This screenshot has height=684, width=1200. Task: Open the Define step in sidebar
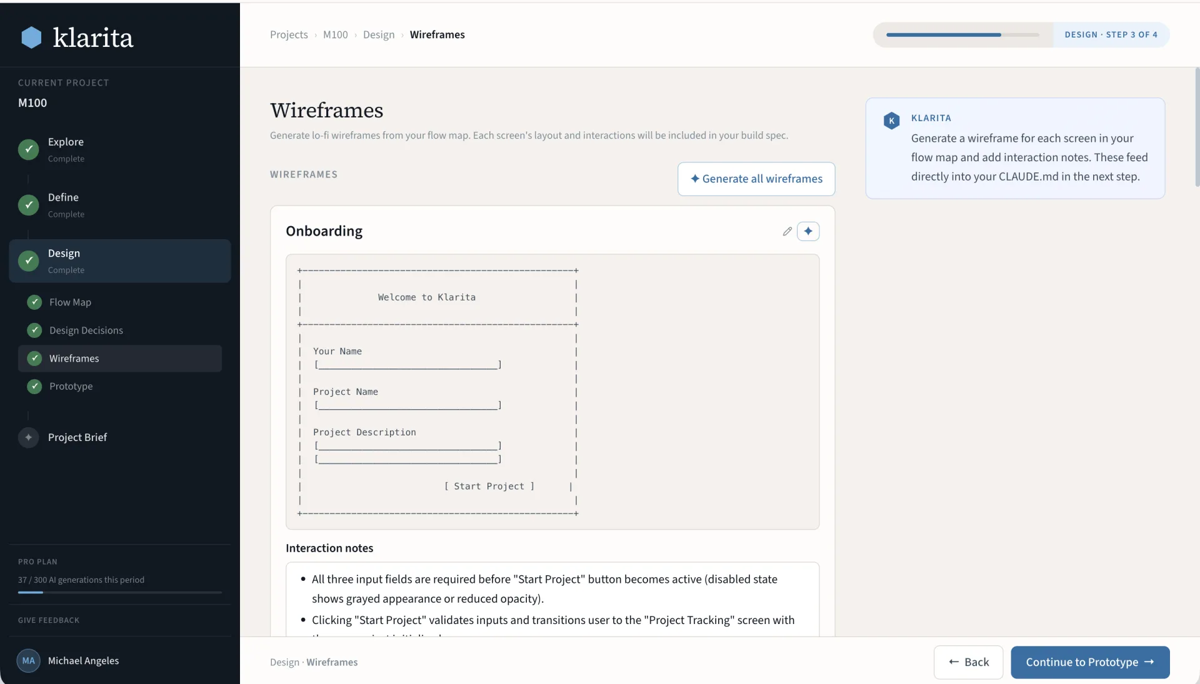click(120, 205)
